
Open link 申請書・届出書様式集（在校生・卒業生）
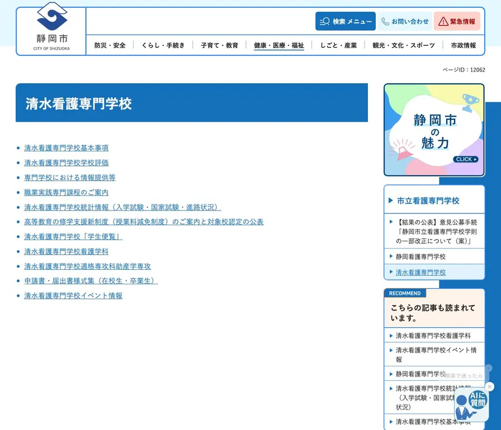[x=91, y=281]
